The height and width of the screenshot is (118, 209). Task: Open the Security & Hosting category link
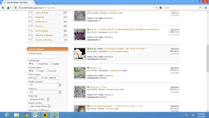43,40
